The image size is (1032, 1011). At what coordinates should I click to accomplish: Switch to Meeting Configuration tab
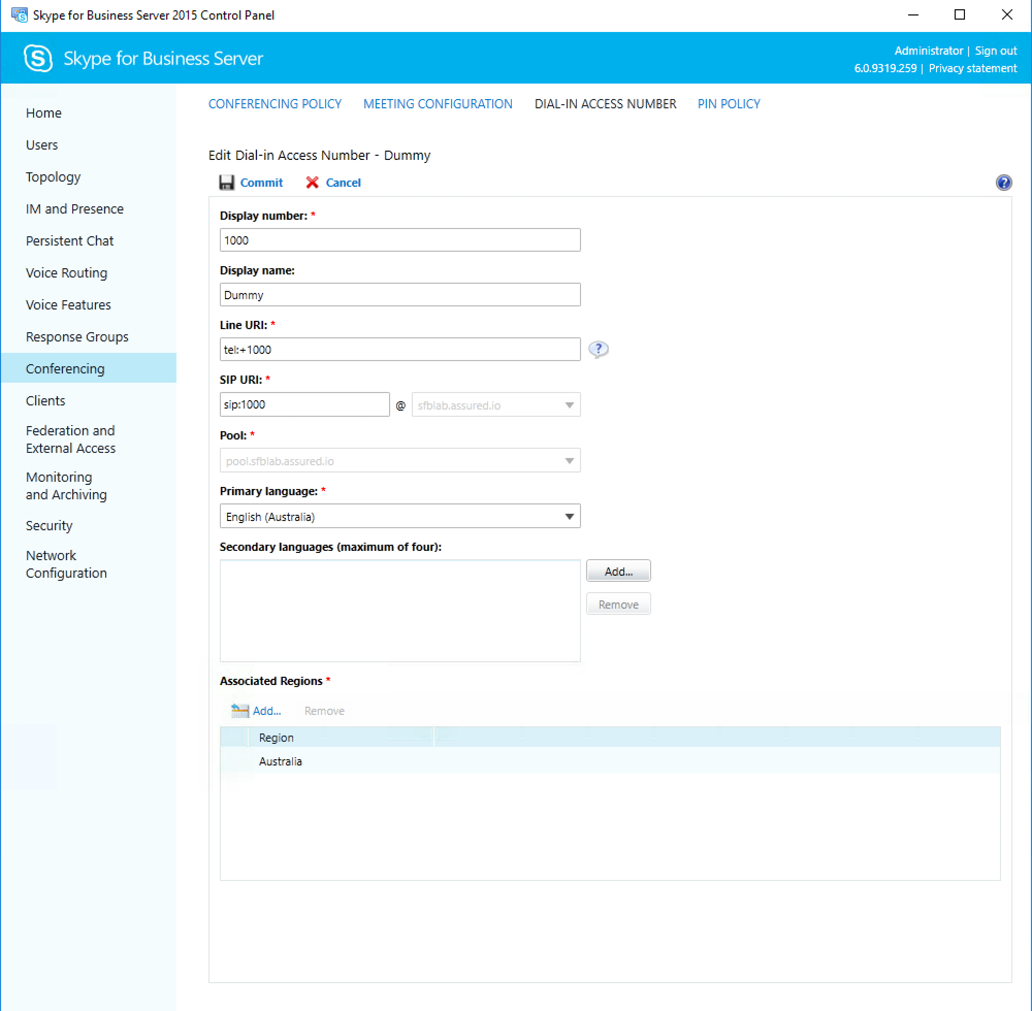(x=438, y=104)
